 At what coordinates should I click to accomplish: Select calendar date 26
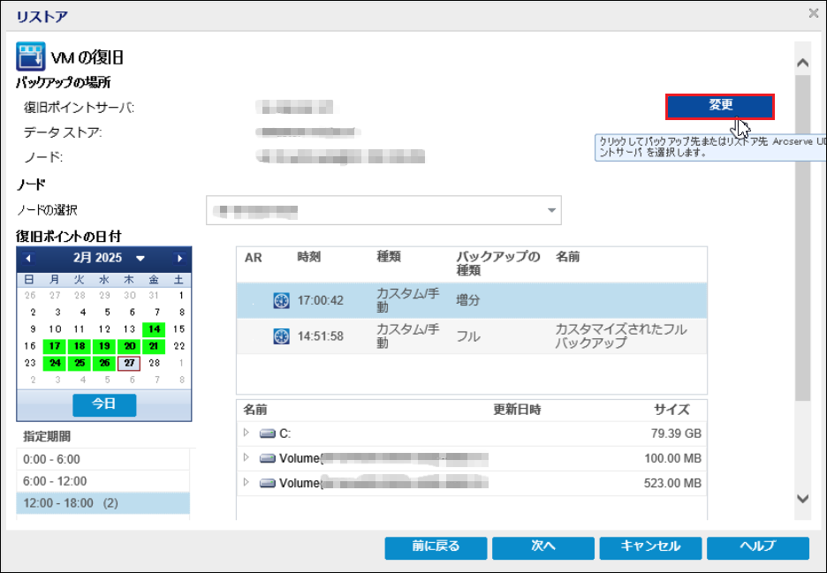point(104,363)
